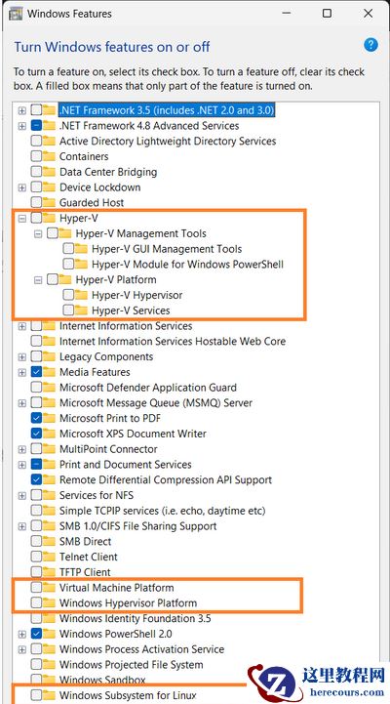Click the folder icon beside Containers
This screenshot has height=704, width=390.
(49, 156)
